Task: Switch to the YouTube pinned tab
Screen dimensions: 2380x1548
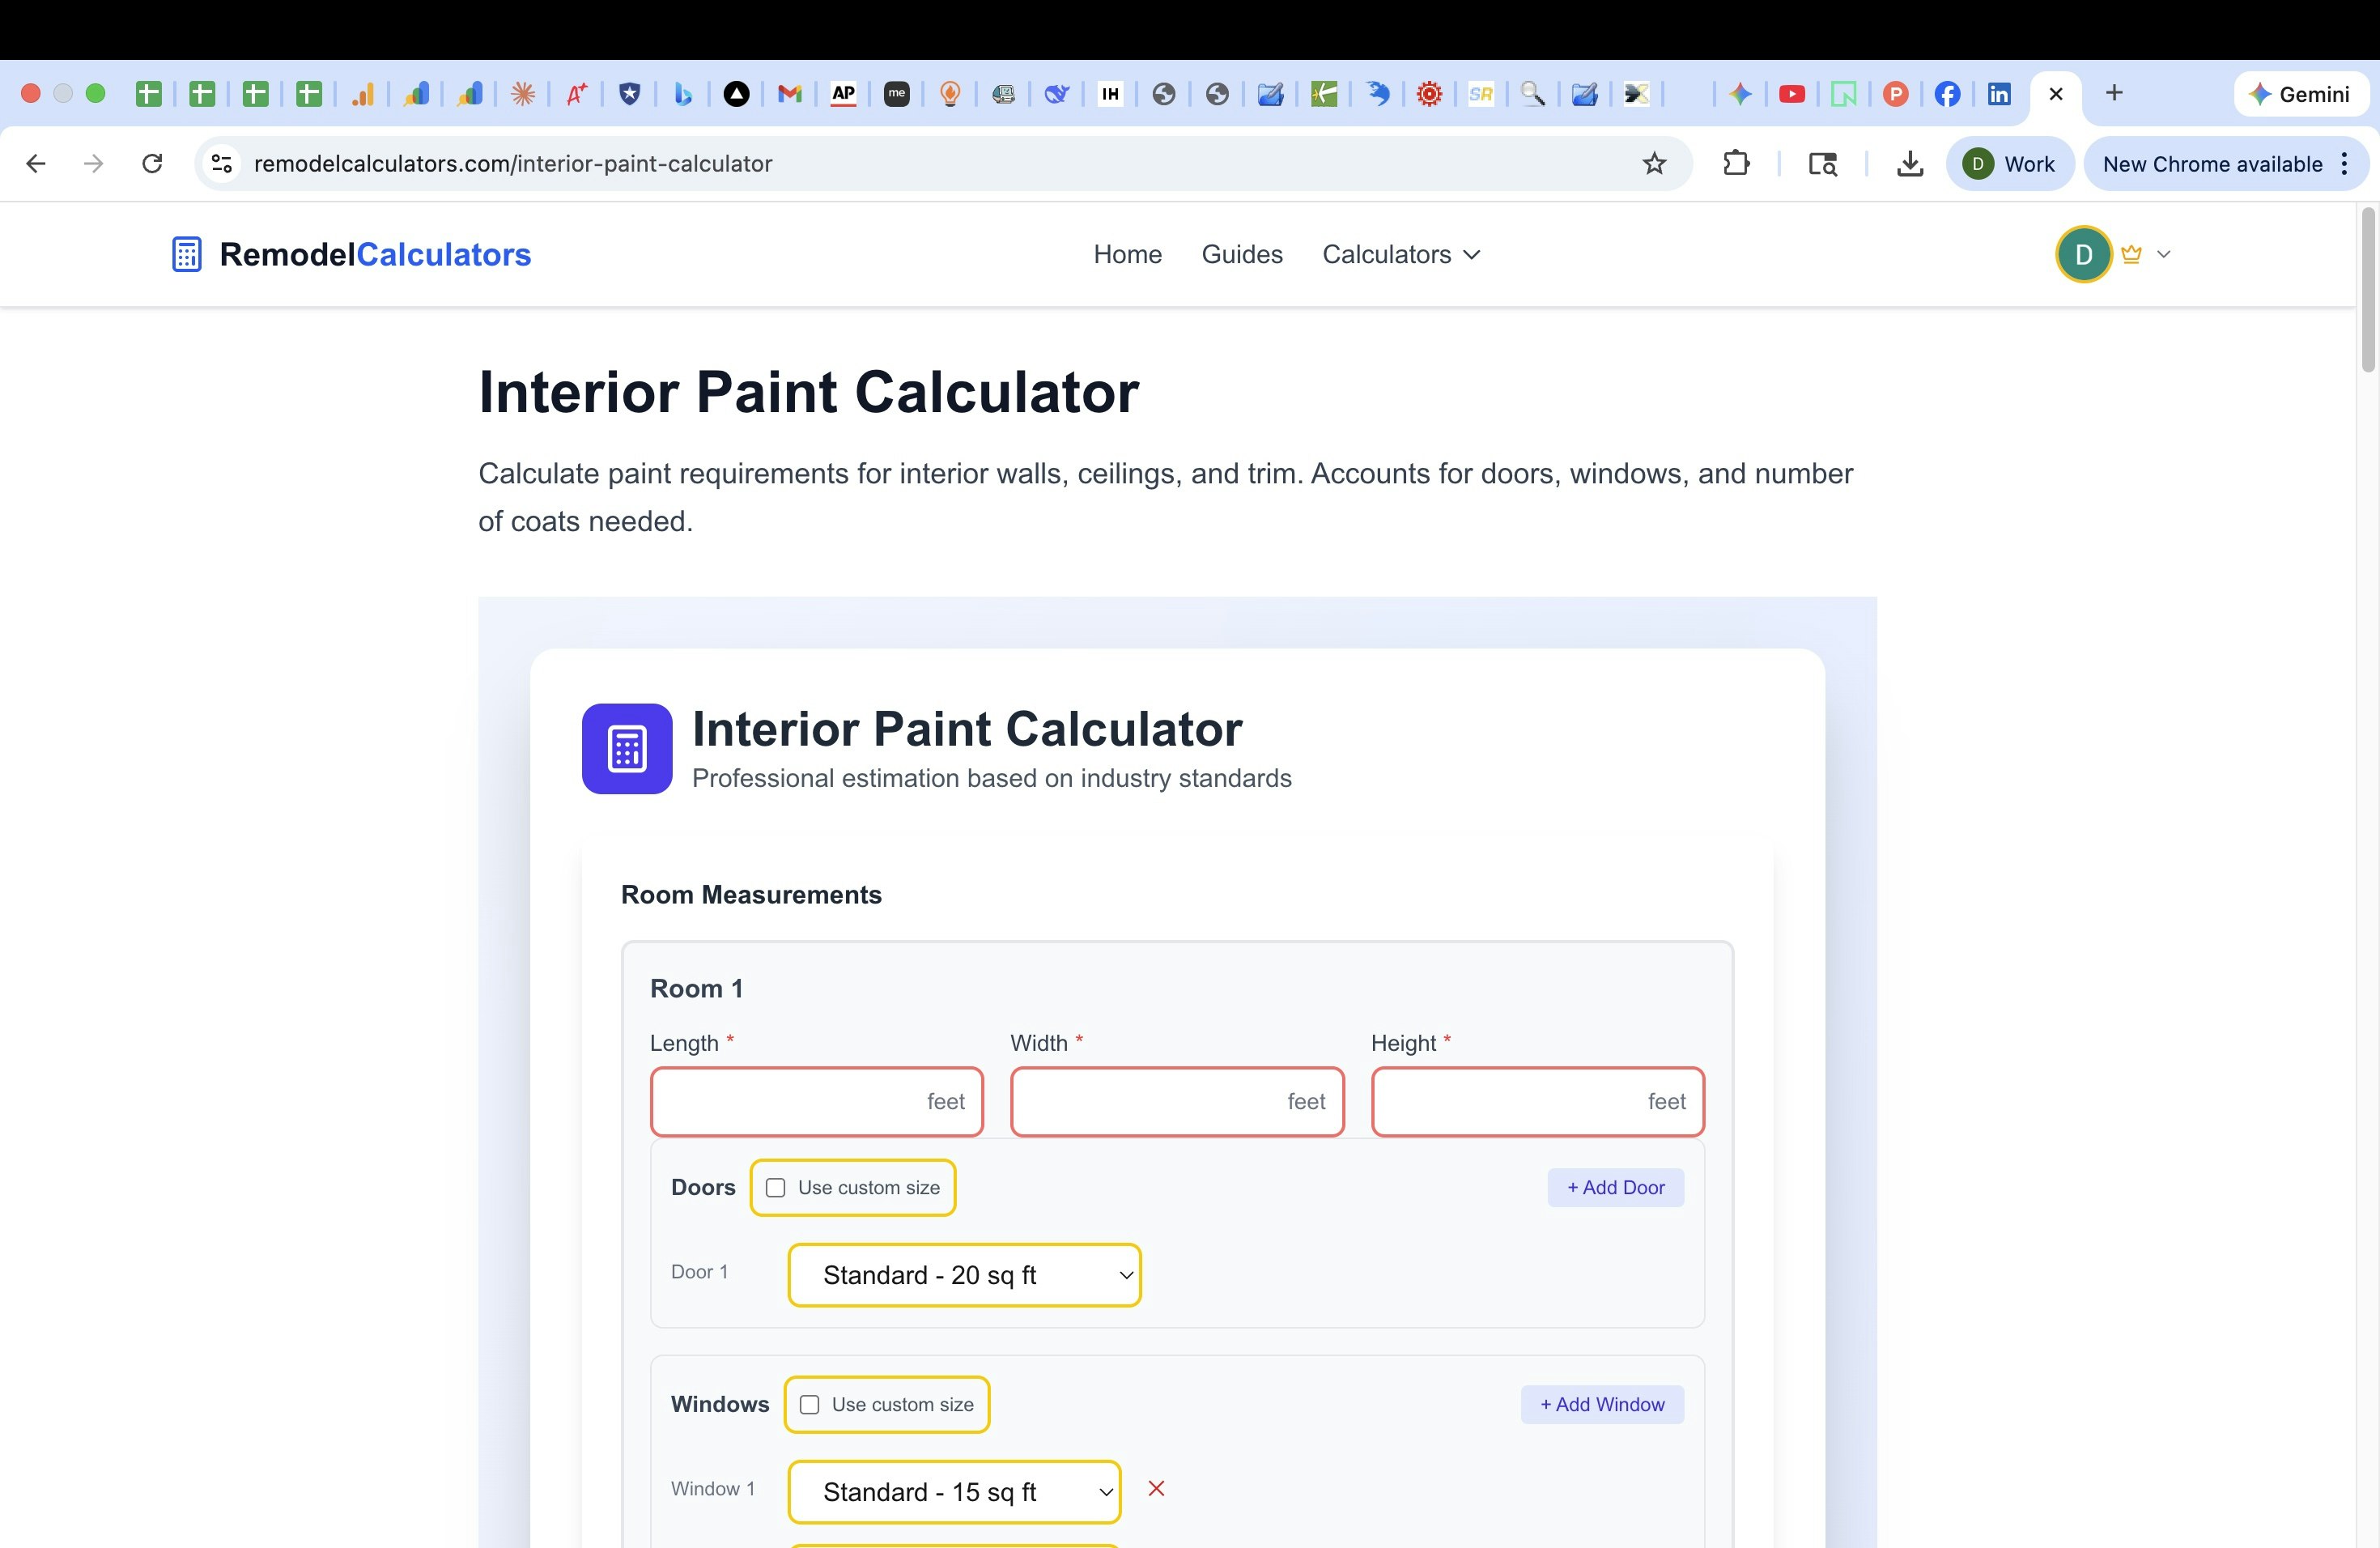Action: (1792, 93)
